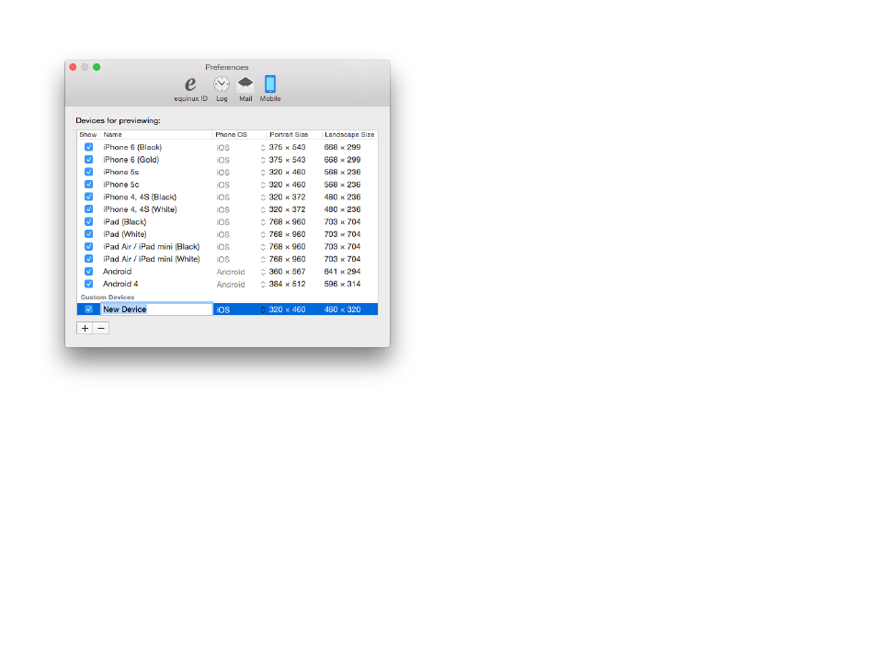Select the Mobile preferences pane
877x664 pixels.
270,88
